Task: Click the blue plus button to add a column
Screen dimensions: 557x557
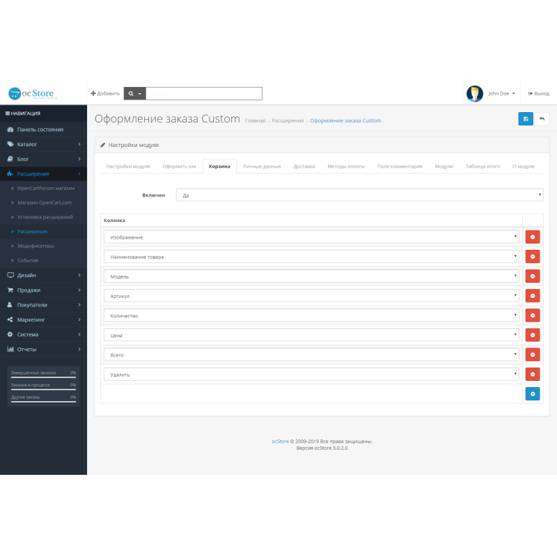Action: pos(532,393)
